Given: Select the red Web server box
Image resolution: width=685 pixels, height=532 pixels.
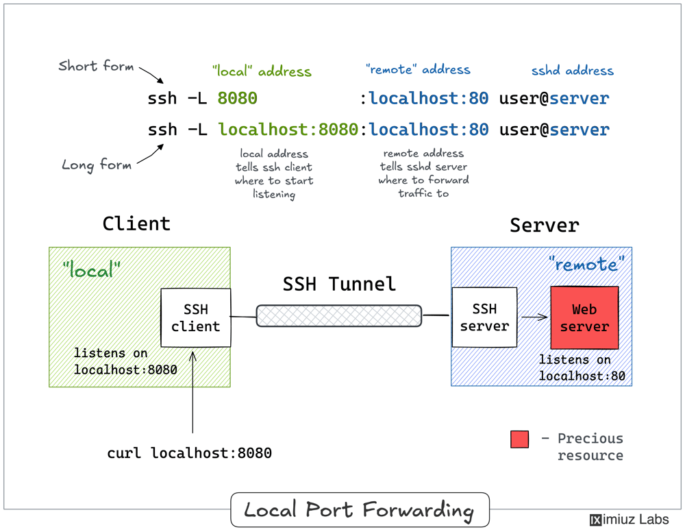Looking at the screenshot, I should click(x=584, y=318).
